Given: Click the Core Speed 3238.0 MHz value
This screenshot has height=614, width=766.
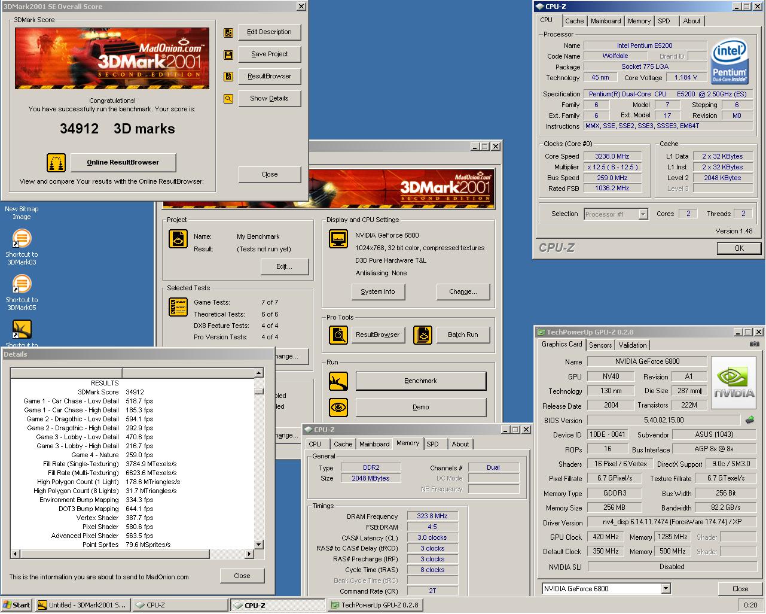Looking at the screenshot, I should [x=612, y=157].
